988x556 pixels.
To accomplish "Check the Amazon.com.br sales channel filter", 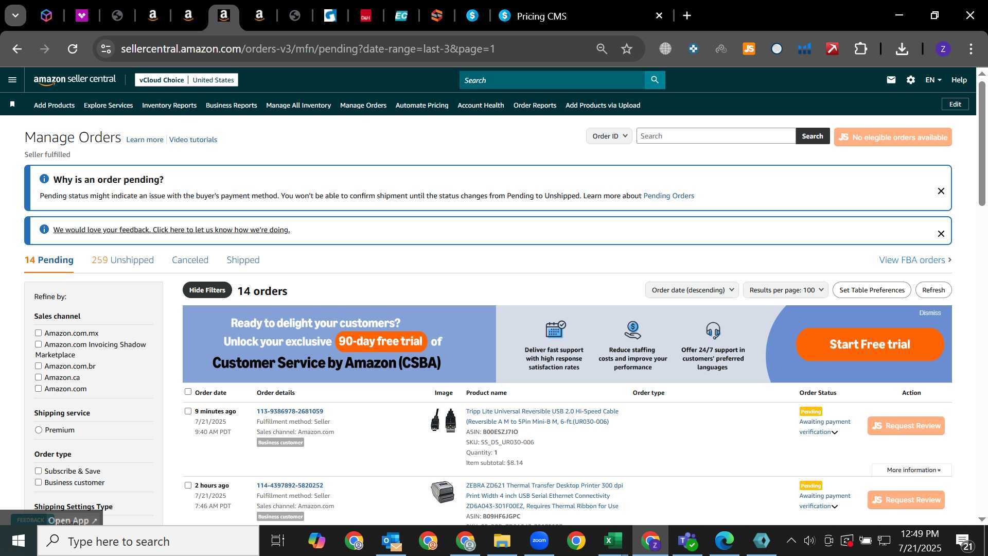I will point(38,366).
